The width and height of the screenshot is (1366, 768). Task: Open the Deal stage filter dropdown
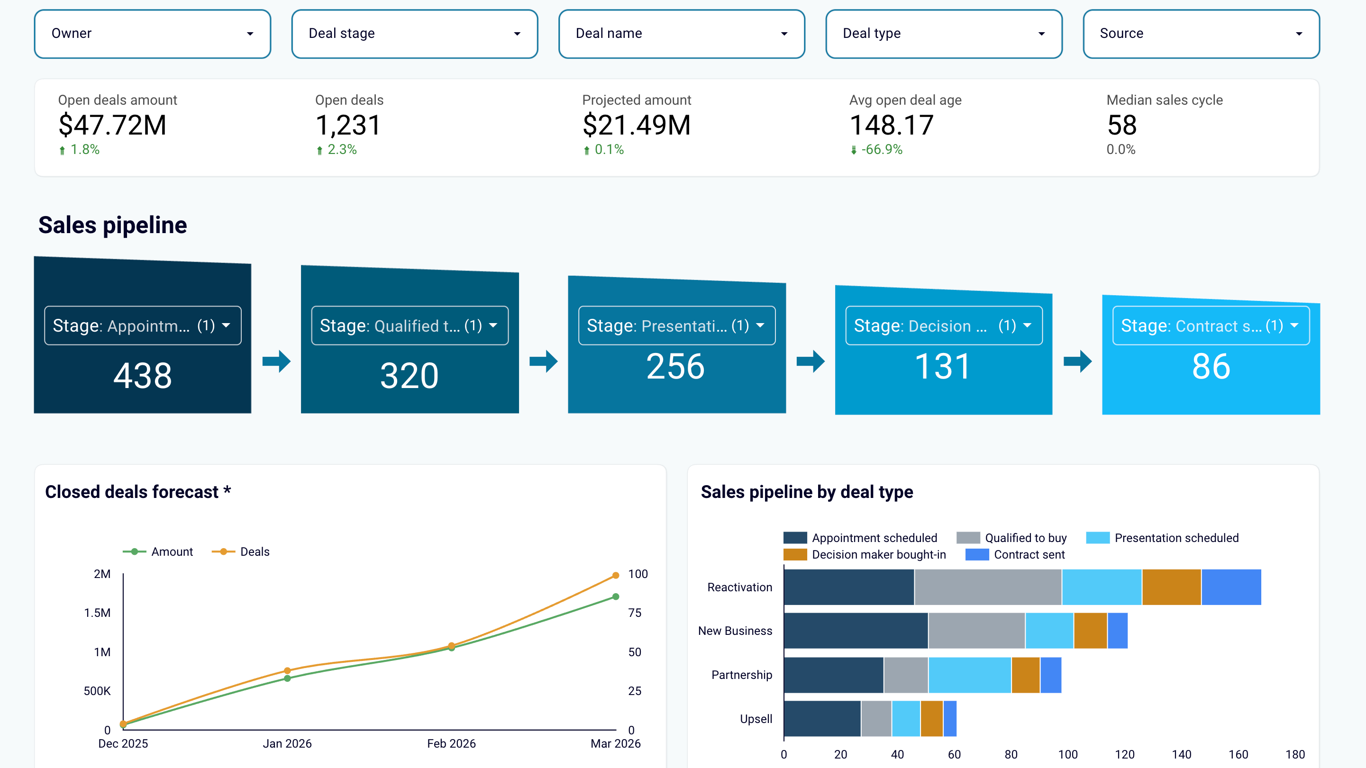tap(414, 34)
